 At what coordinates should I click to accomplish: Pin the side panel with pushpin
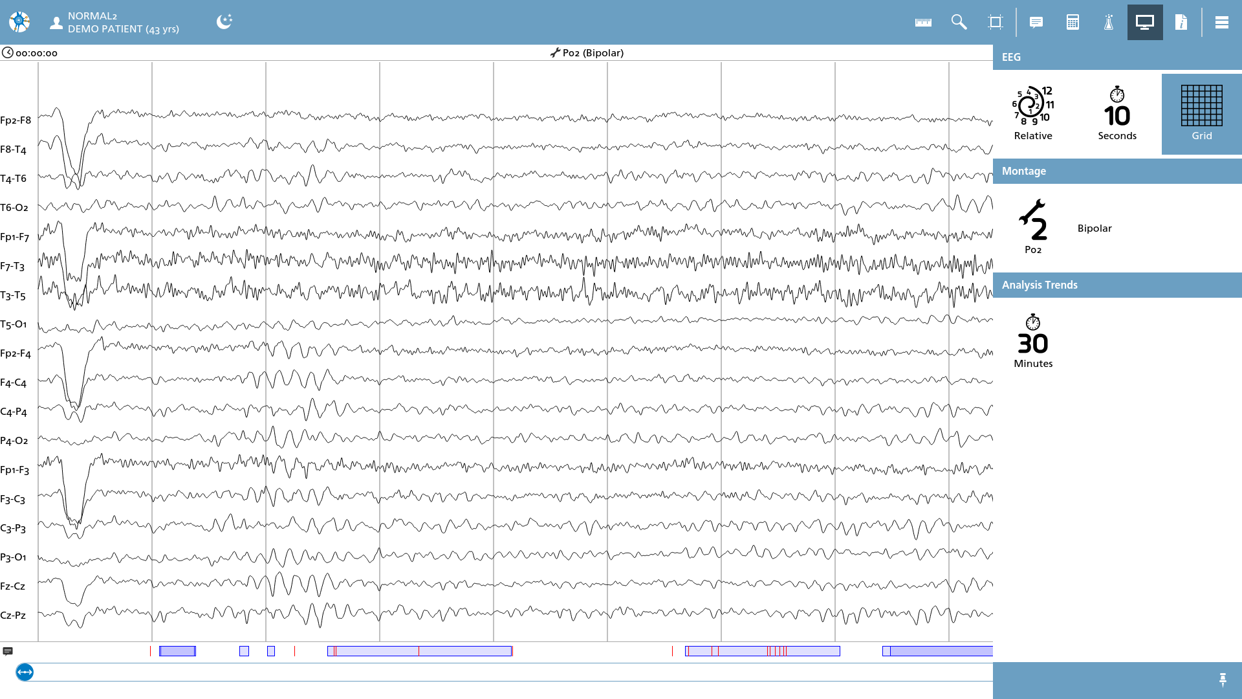[1223, 680]
